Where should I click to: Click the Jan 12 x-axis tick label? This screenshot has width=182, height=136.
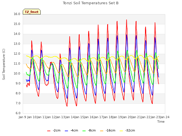point(51,117)
